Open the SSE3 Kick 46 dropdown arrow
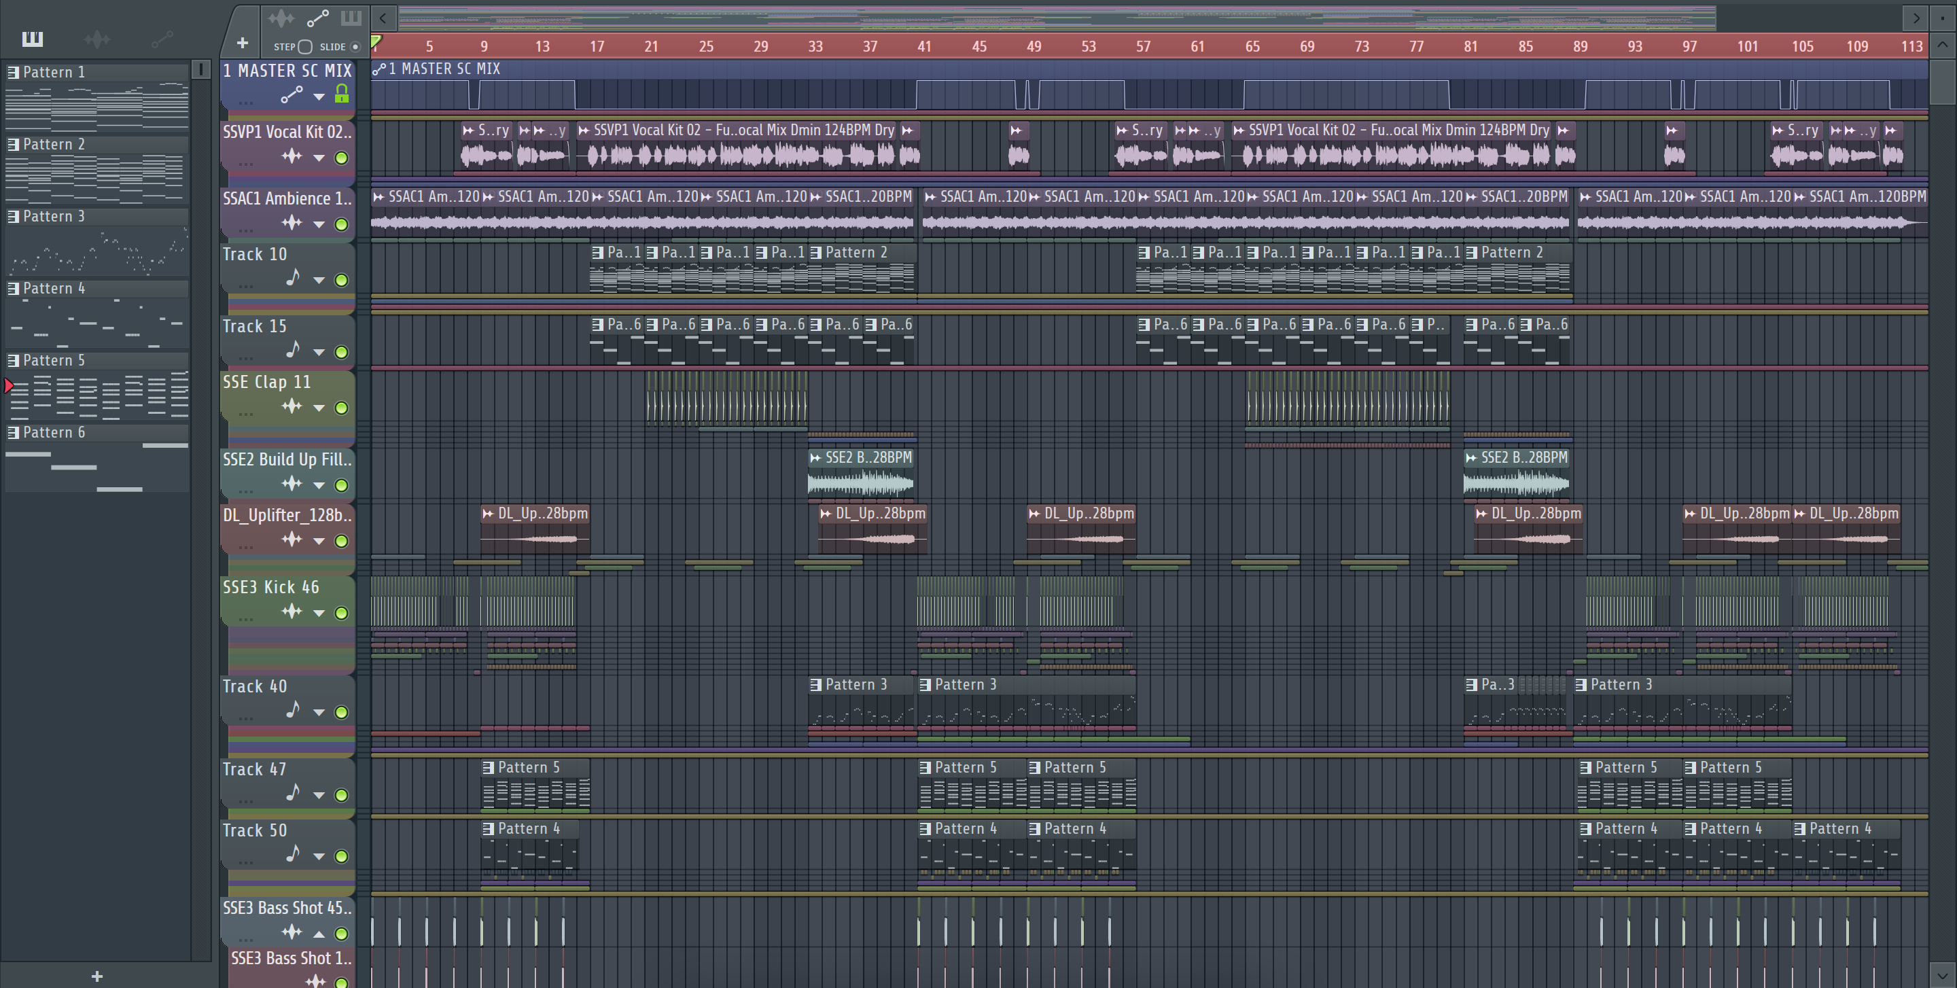The height and width of the screenshot is (988, 1957). (319, 613)
